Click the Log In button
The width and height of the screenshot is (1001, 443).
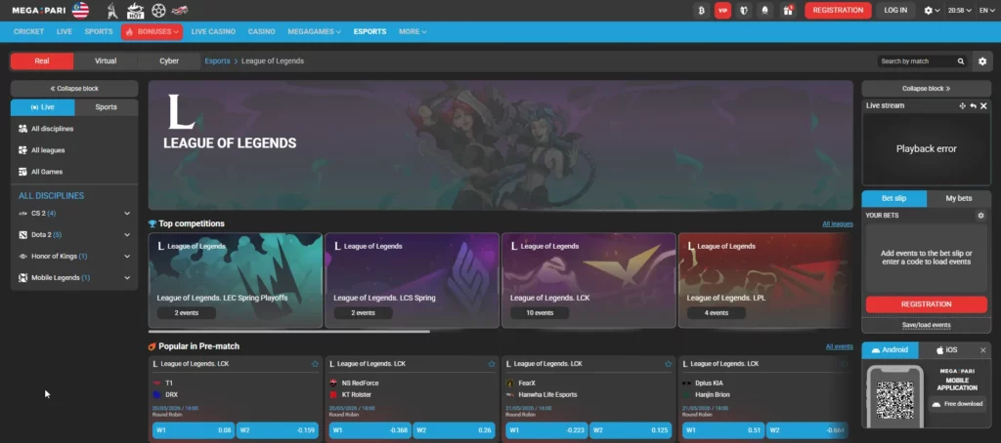(x=895, y=10)
